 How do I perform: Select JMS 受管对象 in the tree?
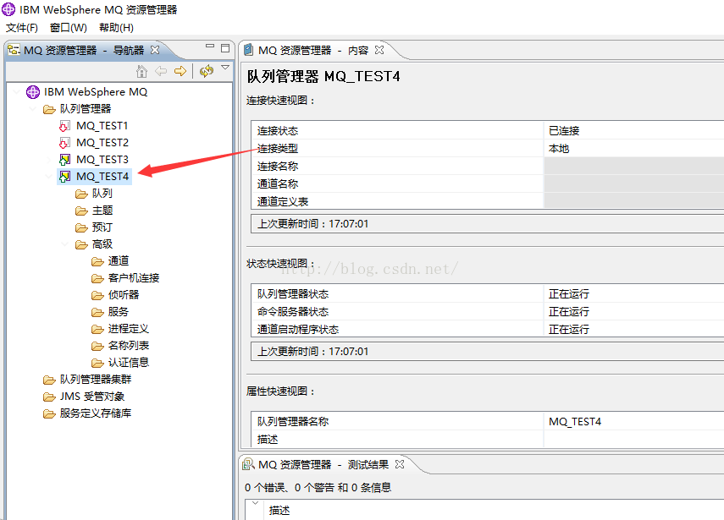coord(92,397)
